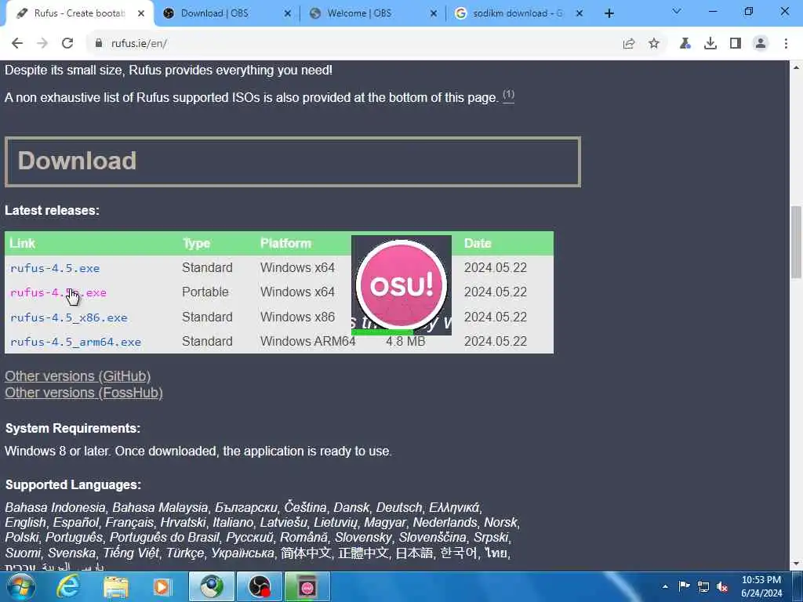Close the Download | OBS tab
This screenshot has height=602, width=803.
point(288,13)
